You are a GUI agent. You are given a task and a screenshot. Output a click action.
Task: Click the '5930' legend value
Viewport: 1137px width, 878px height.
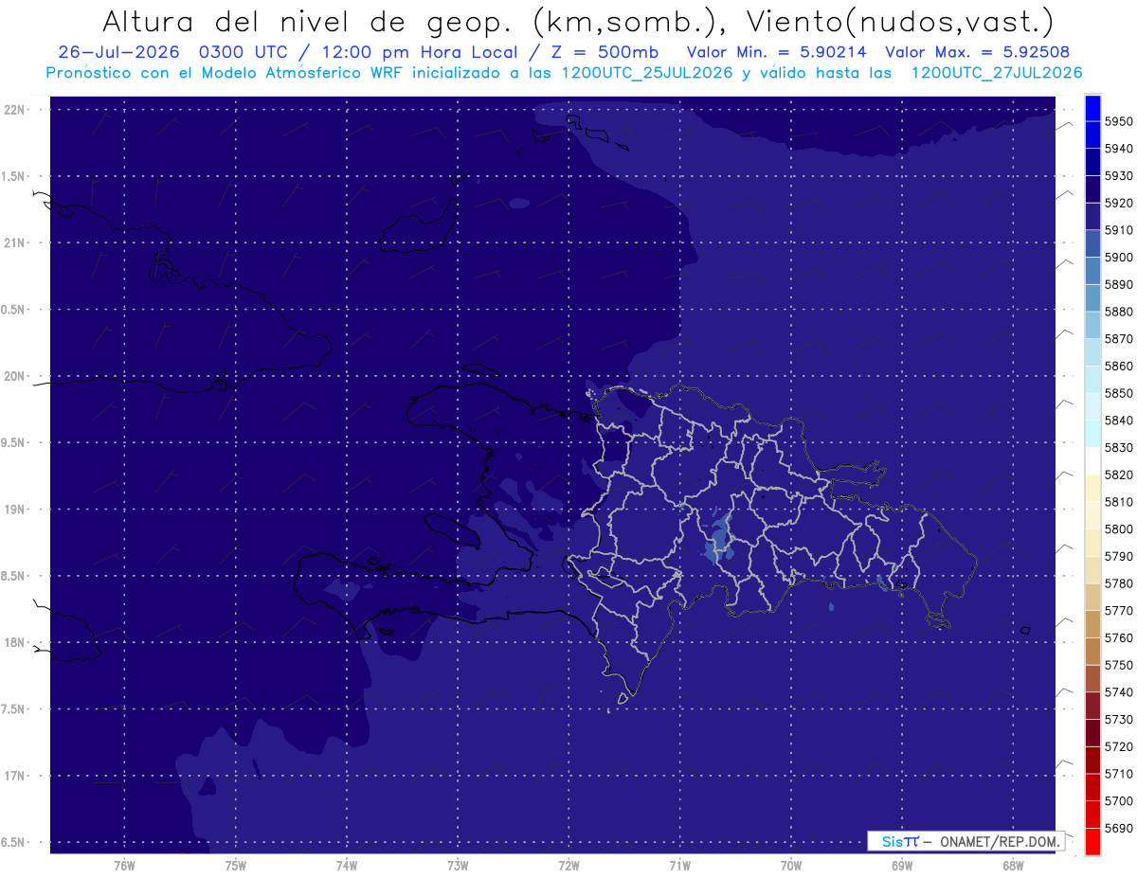coord(1119,176)
